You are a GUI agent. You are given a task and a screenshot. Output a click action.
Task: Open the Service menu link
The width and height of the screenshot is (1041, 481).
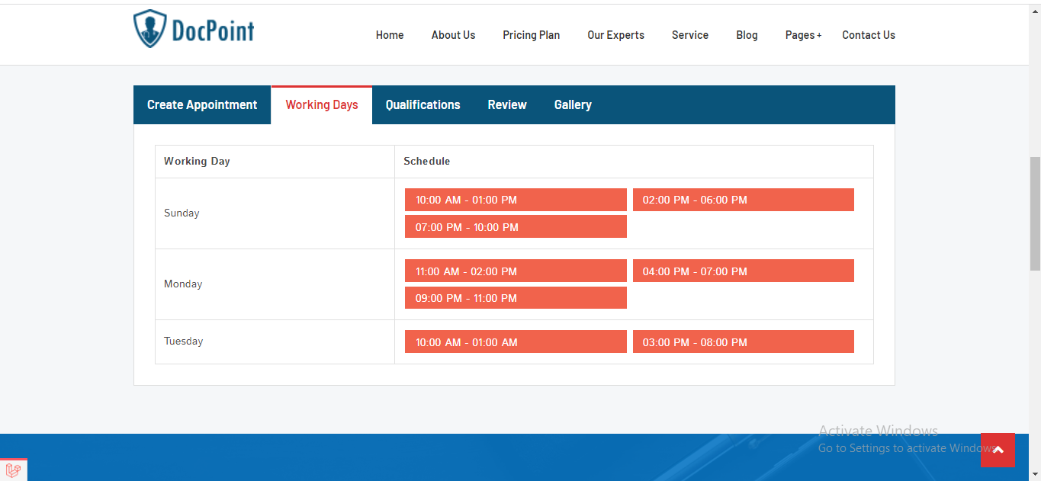690,35
